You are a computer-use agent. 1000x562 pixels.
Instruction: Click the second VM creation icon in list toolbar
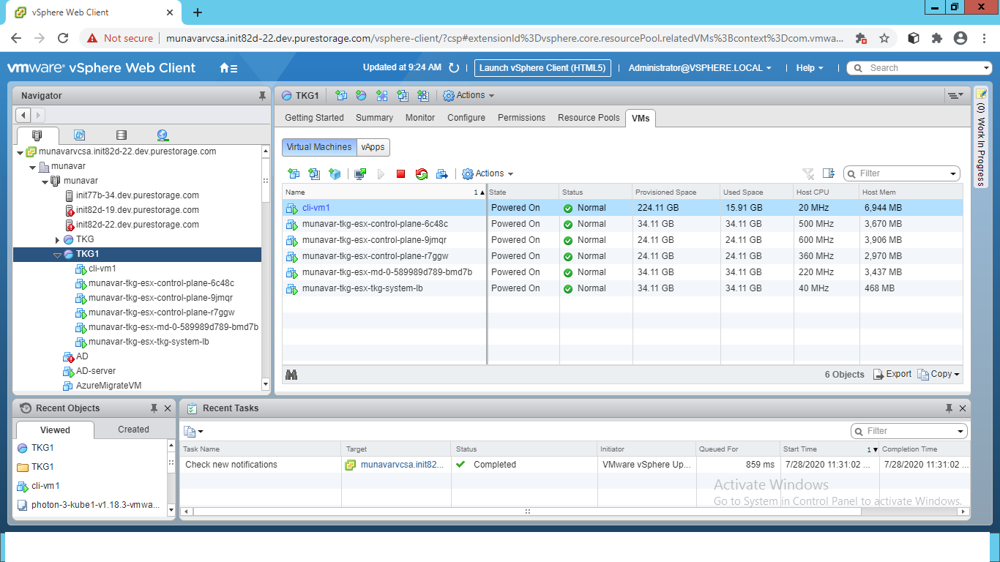[314, 174]
